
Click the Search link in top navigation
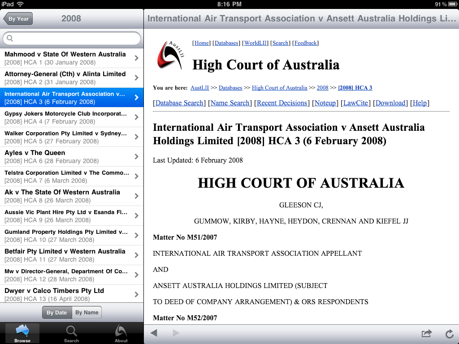pos(280,43)
